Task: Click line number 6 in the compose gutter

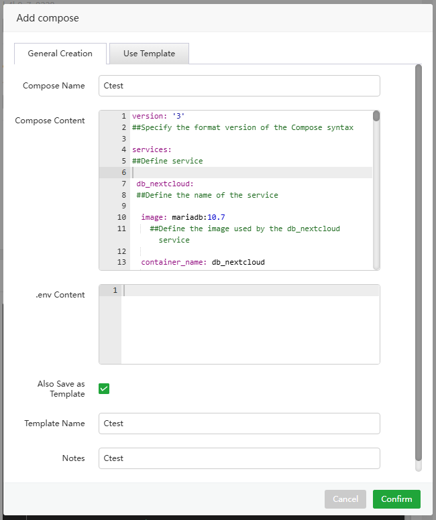Action: [x=123, y=172]
